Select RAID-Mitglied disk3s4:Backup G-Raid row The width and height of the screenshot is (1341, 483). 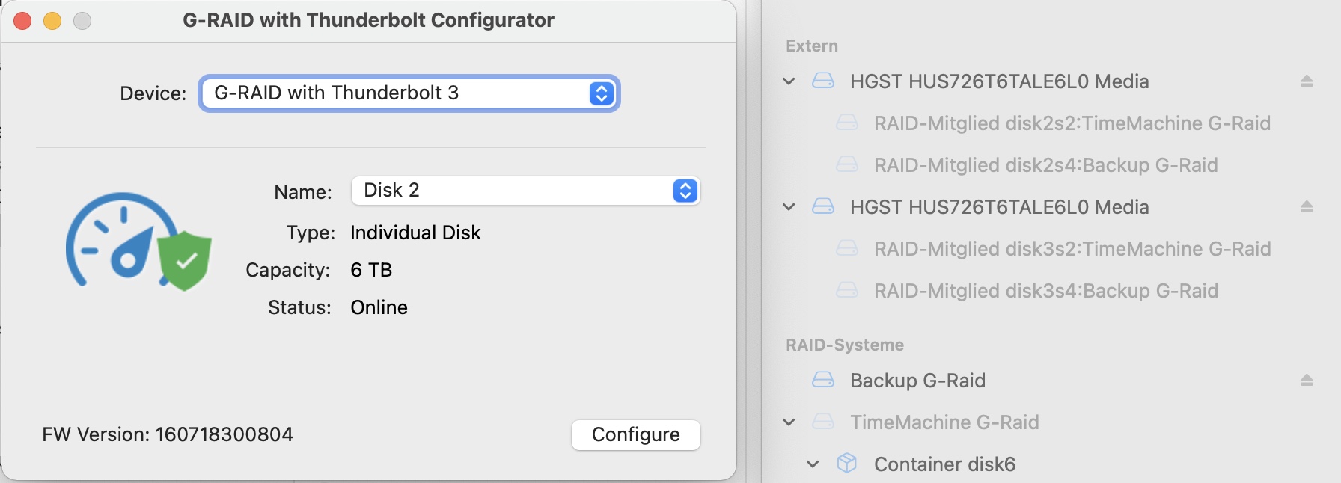(1045, 291)
